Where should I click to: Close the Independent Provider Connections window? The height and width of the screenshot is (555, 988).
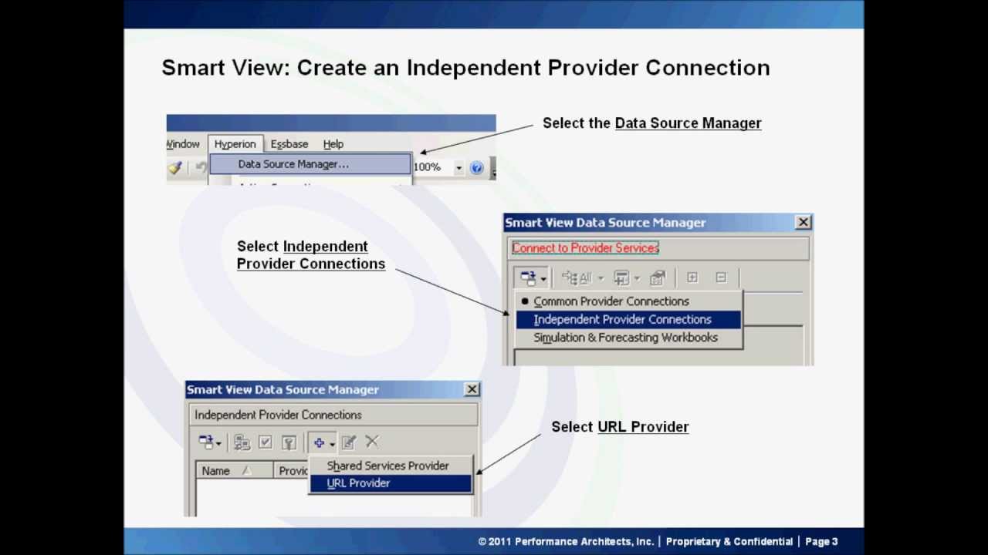click(x=472, y=389)
